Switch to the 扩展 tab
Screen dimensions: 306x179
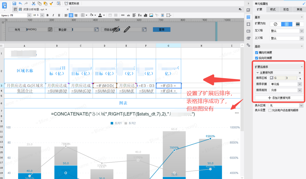(259, 9)
